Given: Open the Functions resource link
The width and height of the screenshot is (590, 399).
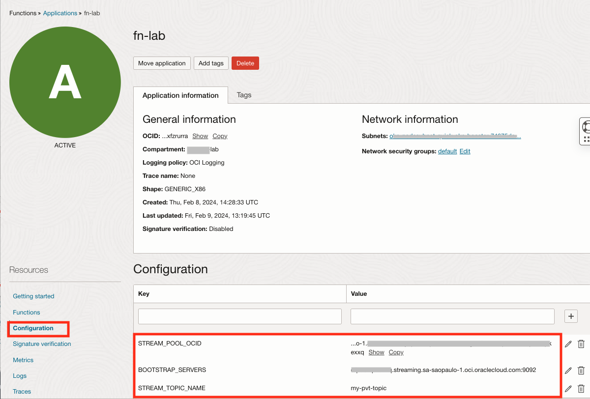Looking at the screenshot, I should tap(27, 312).
